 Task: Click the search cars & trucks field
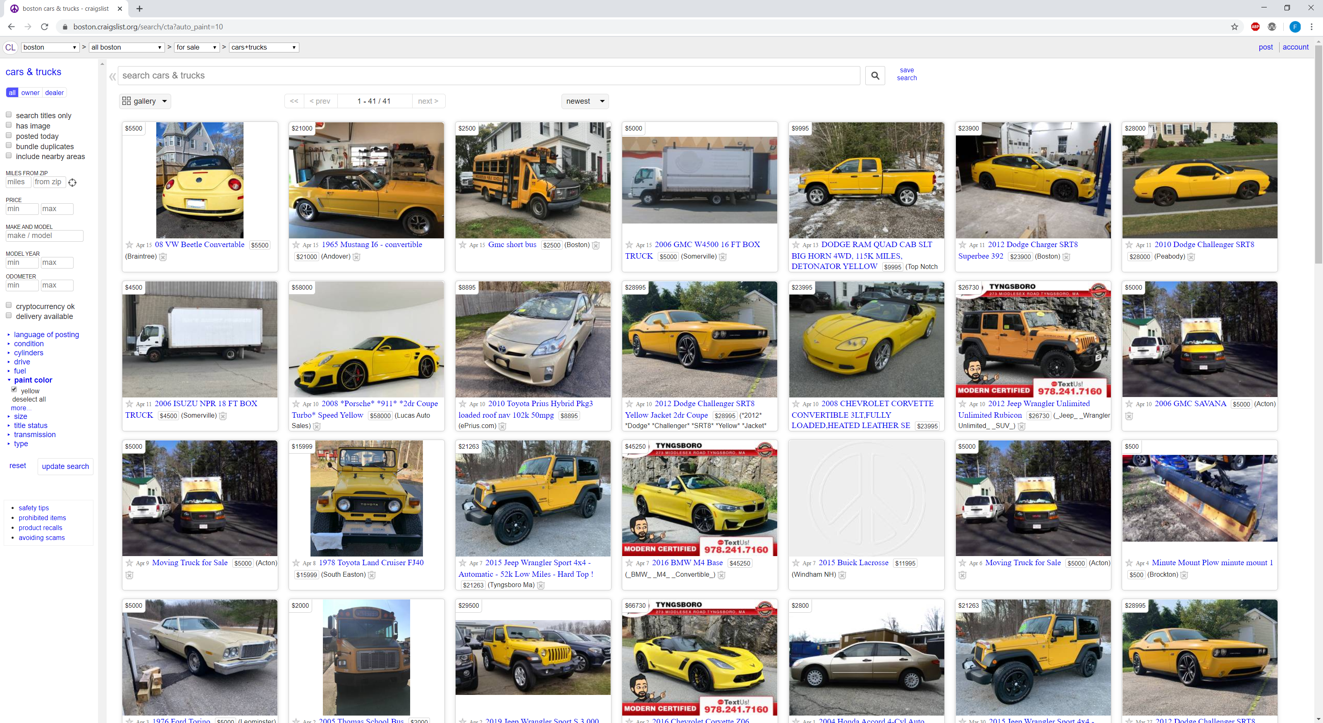tap(489, 76)
